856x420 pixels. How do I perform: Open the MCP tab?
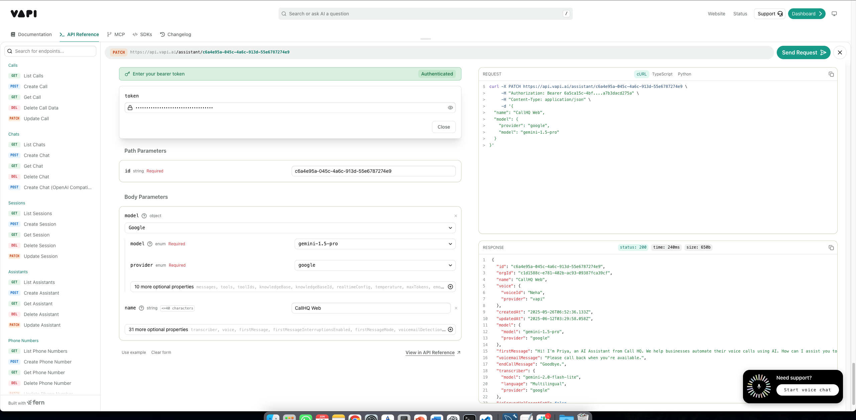(x=116, y=34)
